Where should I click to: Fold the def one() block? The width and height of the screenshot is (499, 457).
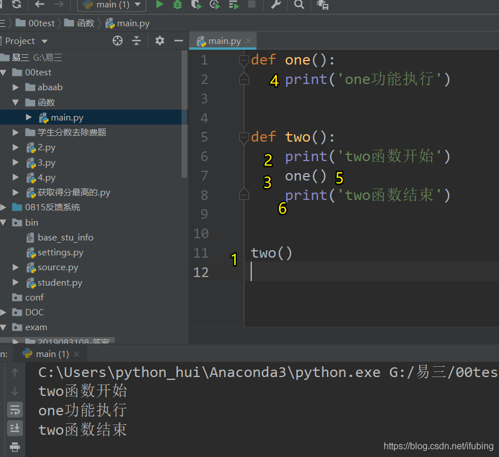[244, 61]
